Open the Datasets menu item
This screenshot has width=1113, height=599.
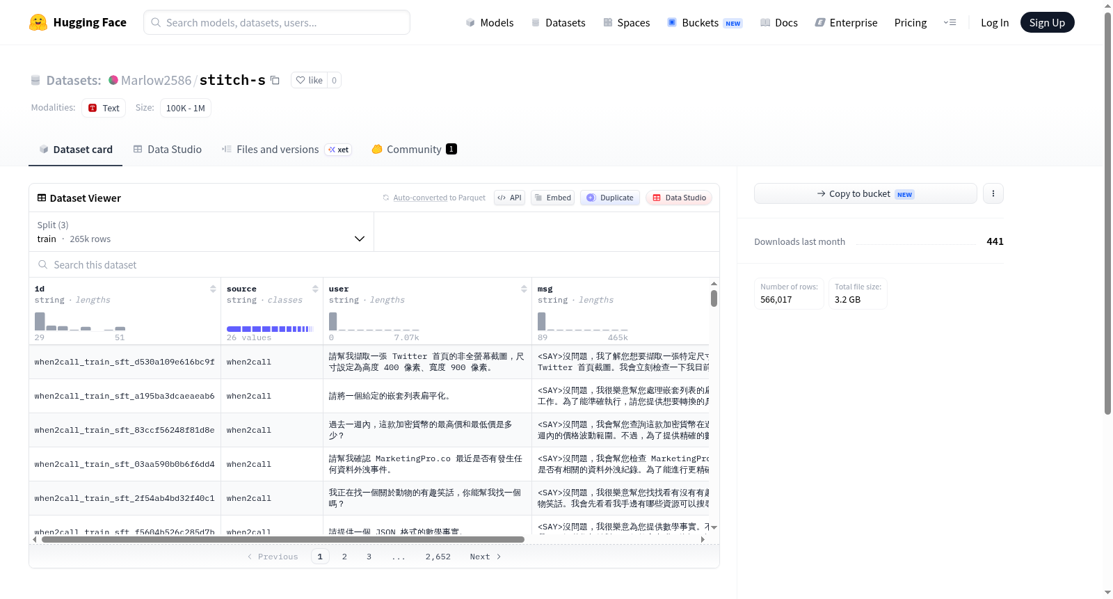coord(558,22)
